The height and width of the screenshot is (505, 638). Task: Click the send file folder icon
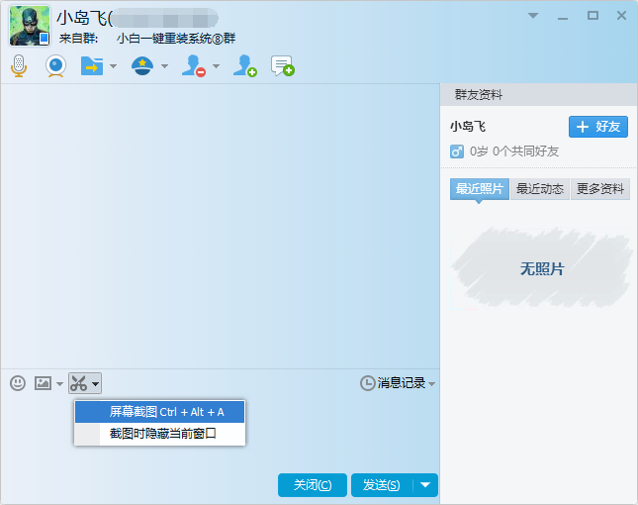coord(92,66)
